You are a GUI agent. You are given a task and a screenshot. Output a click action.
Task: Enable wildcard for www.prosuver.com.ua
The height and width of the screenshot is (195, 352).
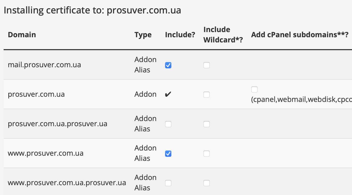coord(207,154)
